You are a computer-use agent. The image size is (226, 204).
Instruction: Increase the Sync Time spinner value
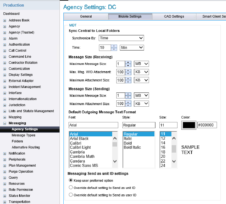click(114, 46)
